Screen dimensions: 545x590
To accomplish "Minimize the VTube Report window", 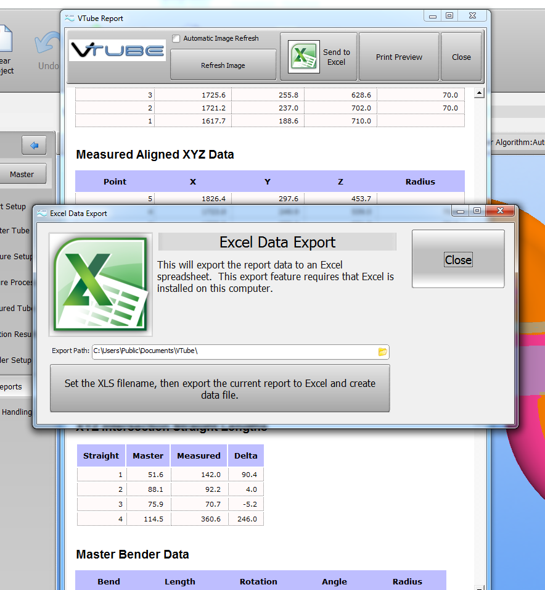I will click(433, 16).
